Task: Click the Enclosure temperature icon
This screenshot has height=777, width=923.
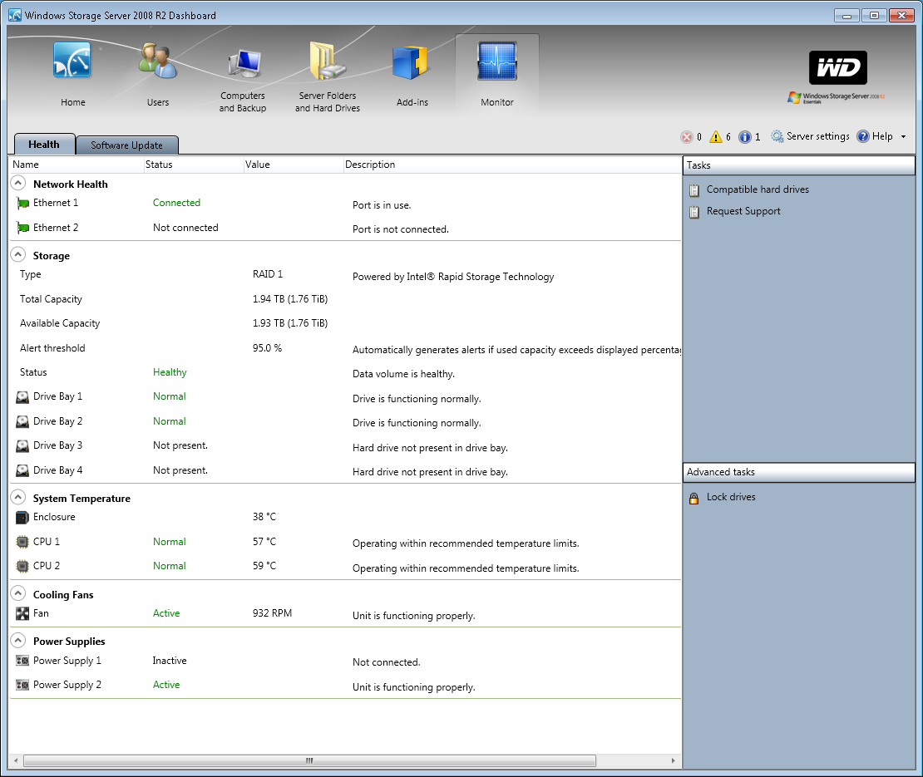Action: pyautogui.click(x=22, y=518)
